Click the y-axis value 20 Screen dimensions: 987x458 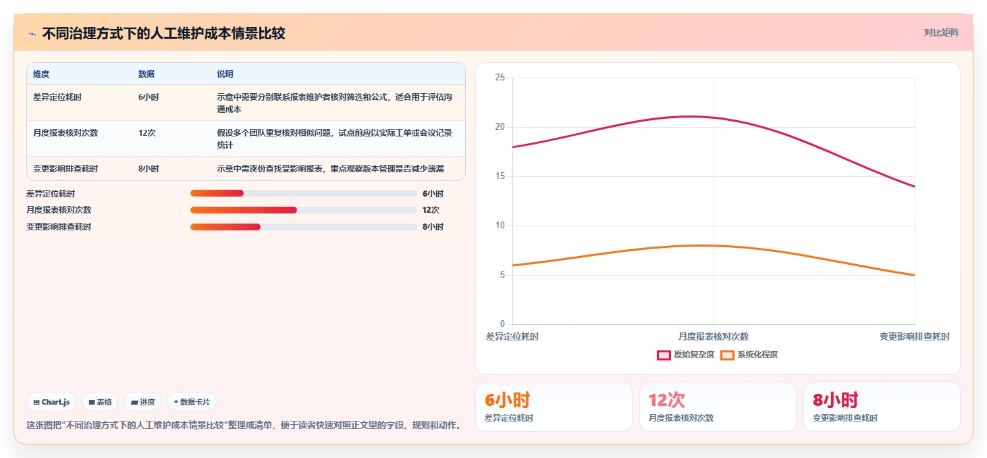500,127
